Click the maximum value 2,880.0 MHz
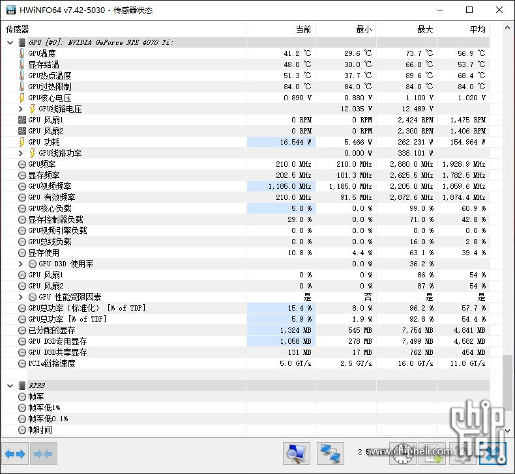The width and height of the screenshot is (515, 474). pos(412,164)
